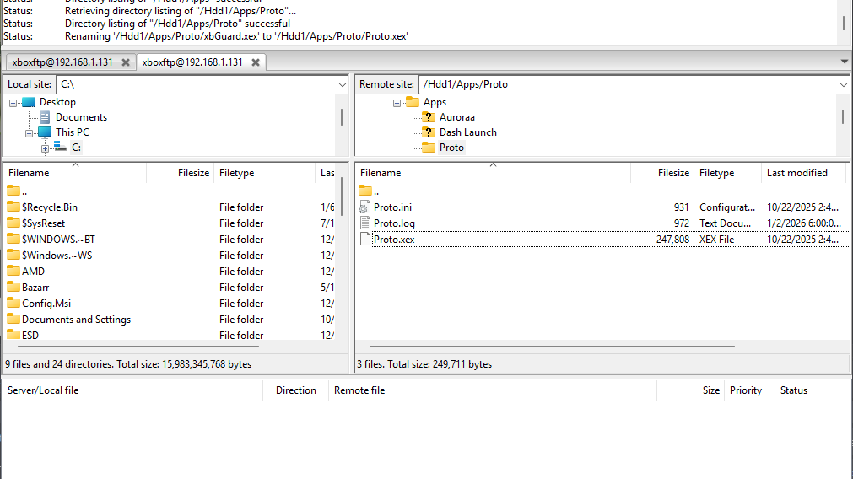Click the remote file list horizontal scrollbar
Image resolution: width=853 pixels, height=479 pixels.
[x=552, y=347]
